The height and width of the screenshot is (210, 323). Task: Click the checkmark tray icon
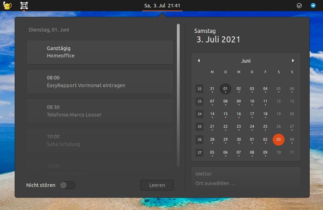tap(299, 6)
